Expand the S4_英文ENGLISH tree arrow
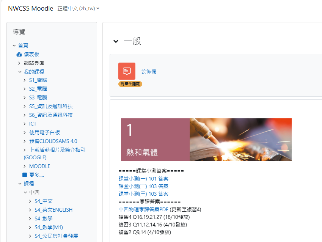Image resolution: width=322 pixels, height=242 pixels. pyautogui.click(x=30, y=210)
